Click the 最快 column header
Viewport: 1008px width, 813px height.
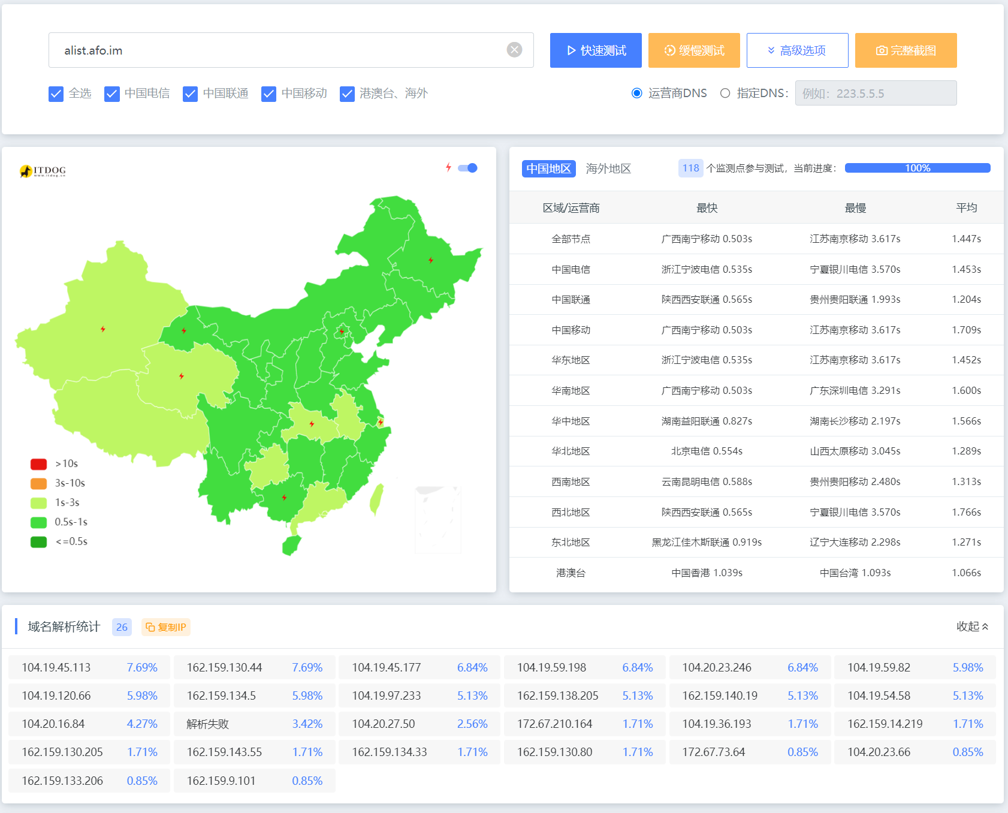pos(707,208)
